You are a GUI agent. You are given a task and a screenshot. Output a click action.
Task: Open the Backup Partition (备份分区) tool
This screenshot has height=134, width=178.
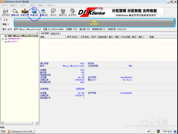(x=72, y=12)
